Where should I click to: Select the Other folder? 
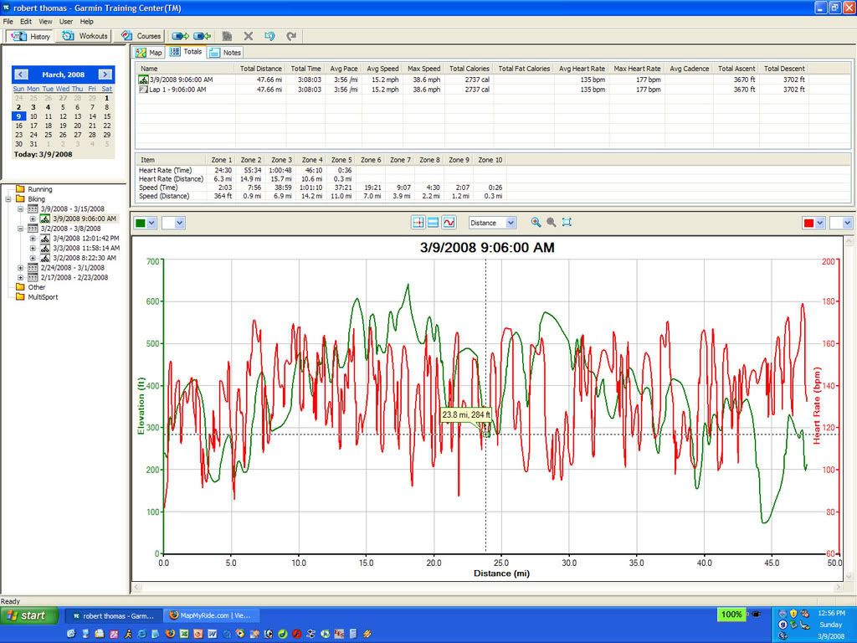[x=37, y=288]
